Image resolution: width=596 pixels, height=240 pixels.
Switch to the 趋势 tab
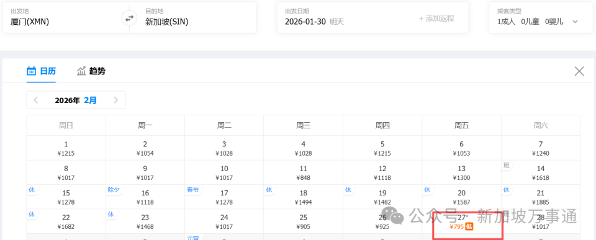point(91,71)
